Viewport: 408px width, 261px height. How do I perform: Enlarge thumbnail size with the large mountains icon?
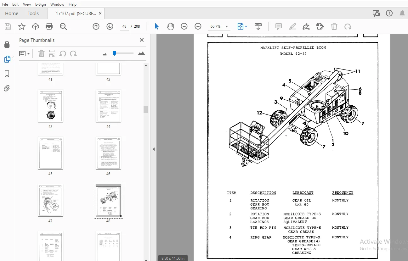142,53
